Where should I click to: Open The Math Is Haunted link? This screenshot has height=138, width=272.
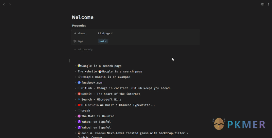[x=98, y=116]
